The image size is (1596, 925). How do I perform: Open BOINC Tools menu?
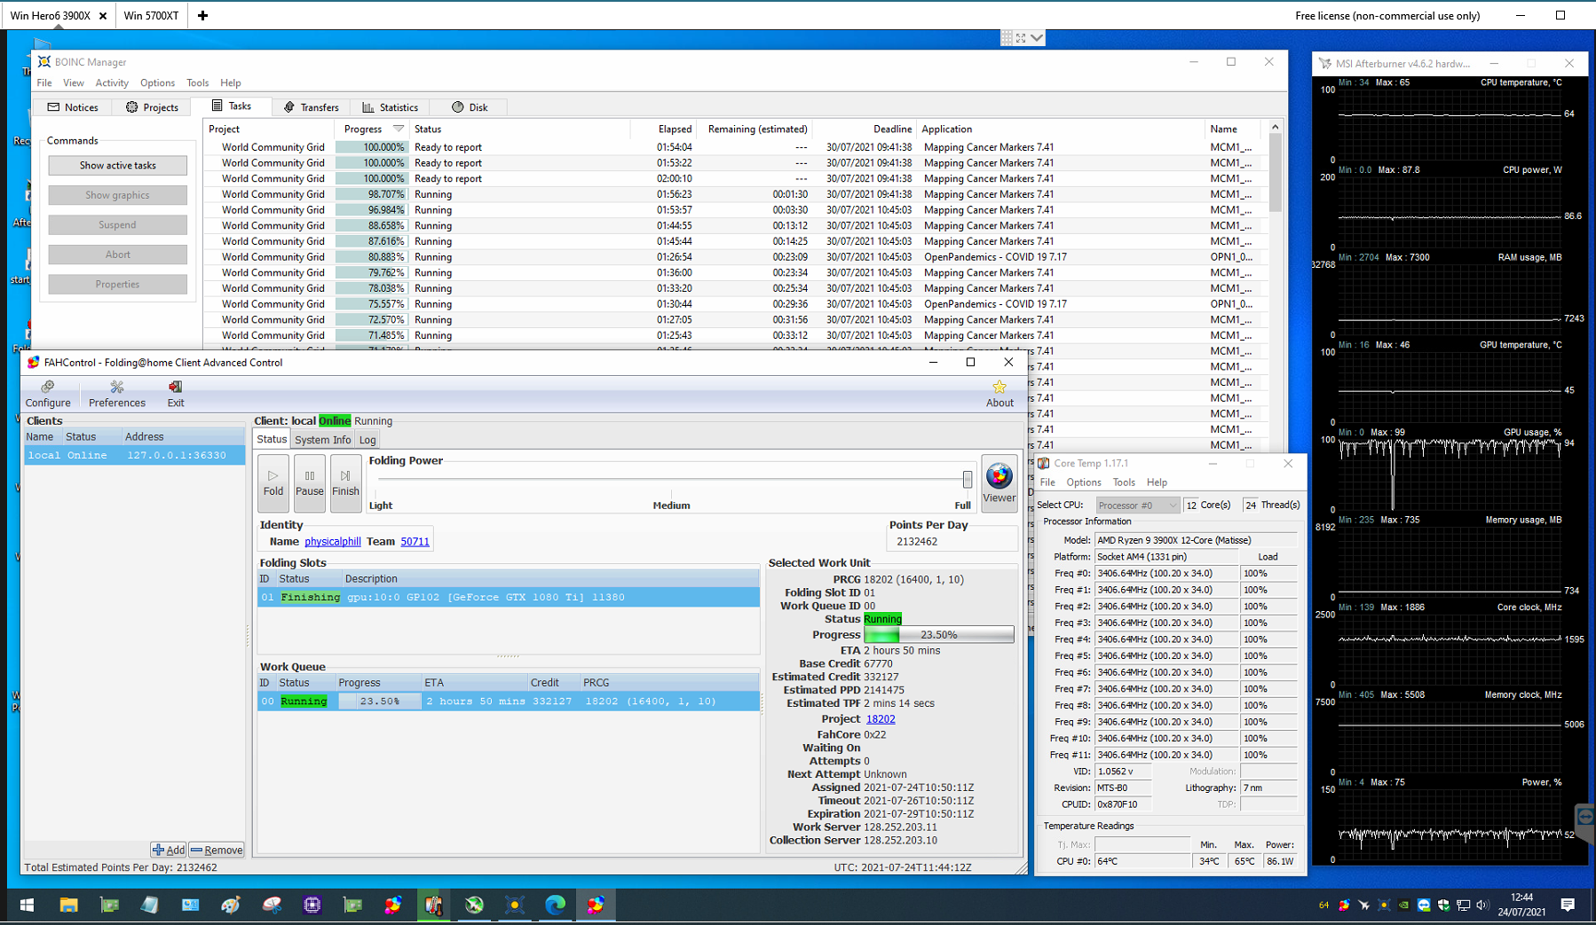198,82
